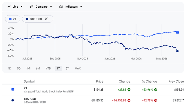Click the May 2026 axis label
Screen dimensions: 188x108
162,59
